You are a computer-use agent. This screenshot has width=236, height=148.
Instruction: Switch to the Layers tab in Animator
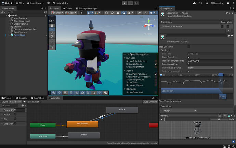[5, 102]
